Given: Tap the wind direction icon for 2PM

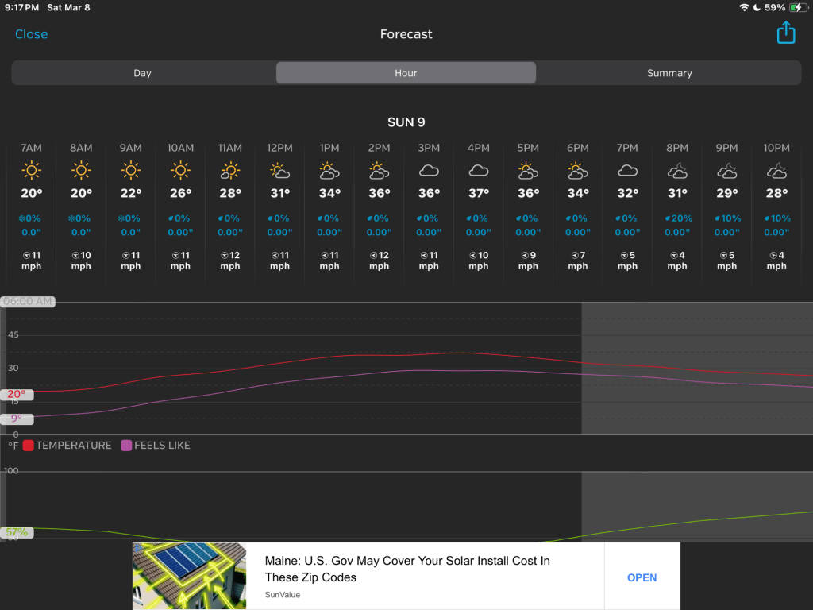Looking at the screenshot, I should 373,256.
